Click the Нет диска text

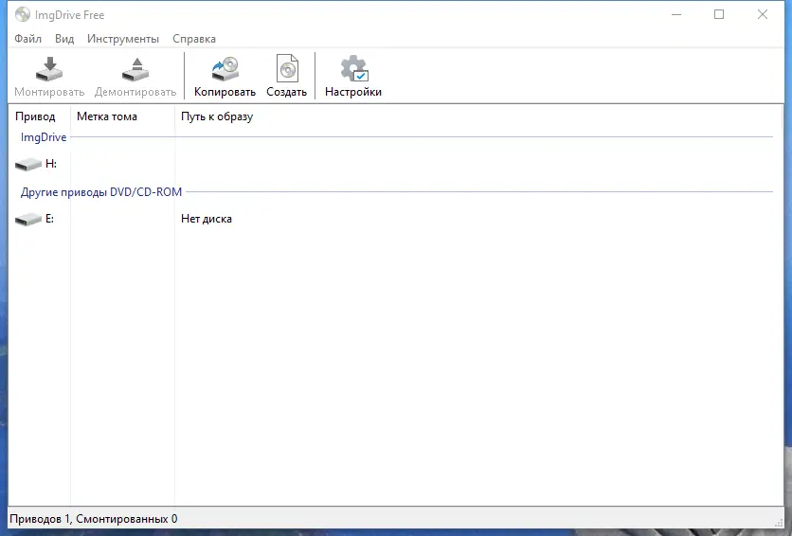207,219
